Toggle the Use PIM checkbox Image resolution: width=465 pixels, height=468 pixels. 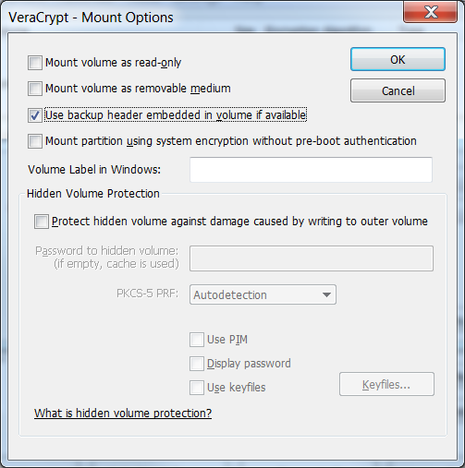tap(197, 340)
